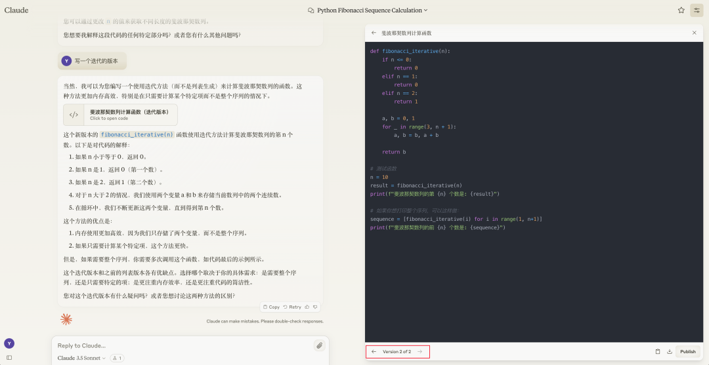Click the Claude can make mistakes disclaimer

(265, 321)
